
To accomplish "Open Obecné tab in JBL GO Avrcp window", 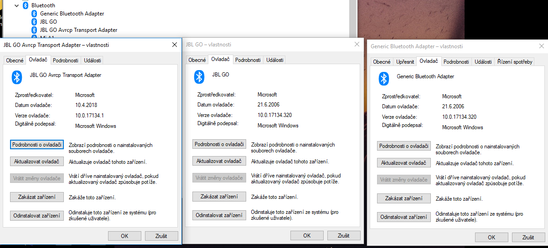I will [15, 60].
